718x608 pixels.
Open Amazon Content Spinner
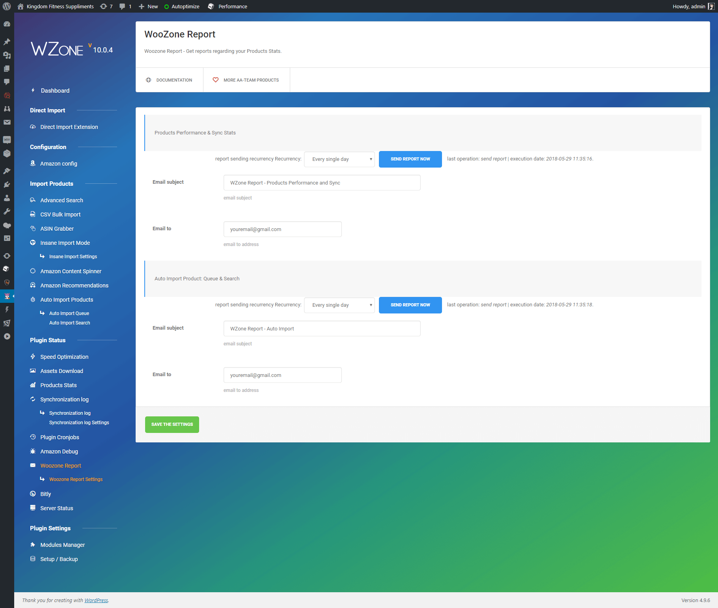(71, 271)
